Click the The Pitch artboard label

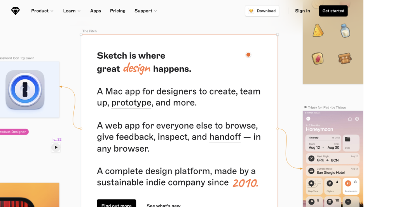click(x=89, y=31)
